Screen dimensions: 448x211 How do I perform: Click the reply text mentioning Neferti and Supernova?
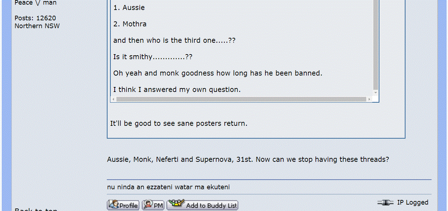248,159
